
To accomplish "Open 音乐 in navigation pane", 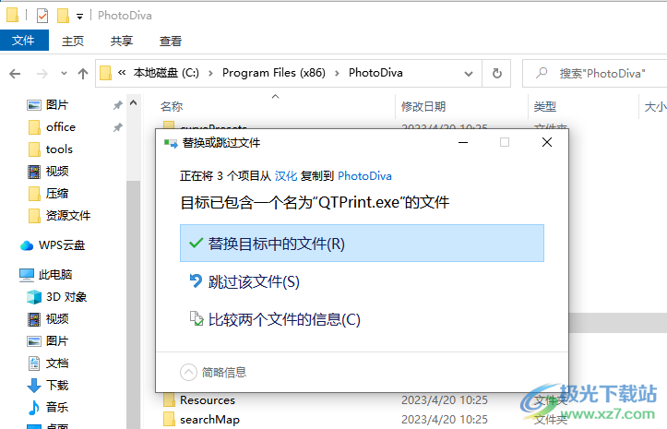I will (57, 407).
